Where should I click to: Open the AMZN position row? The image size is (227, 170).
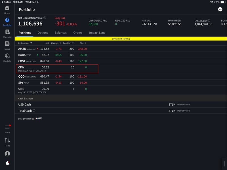pos(121,49)
